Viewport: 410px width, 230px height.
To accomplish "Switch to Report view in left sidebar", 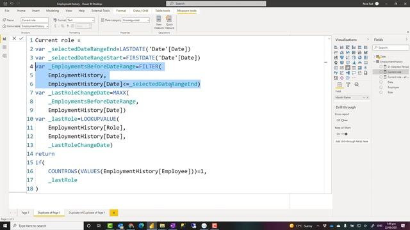I will coord(4,39).
